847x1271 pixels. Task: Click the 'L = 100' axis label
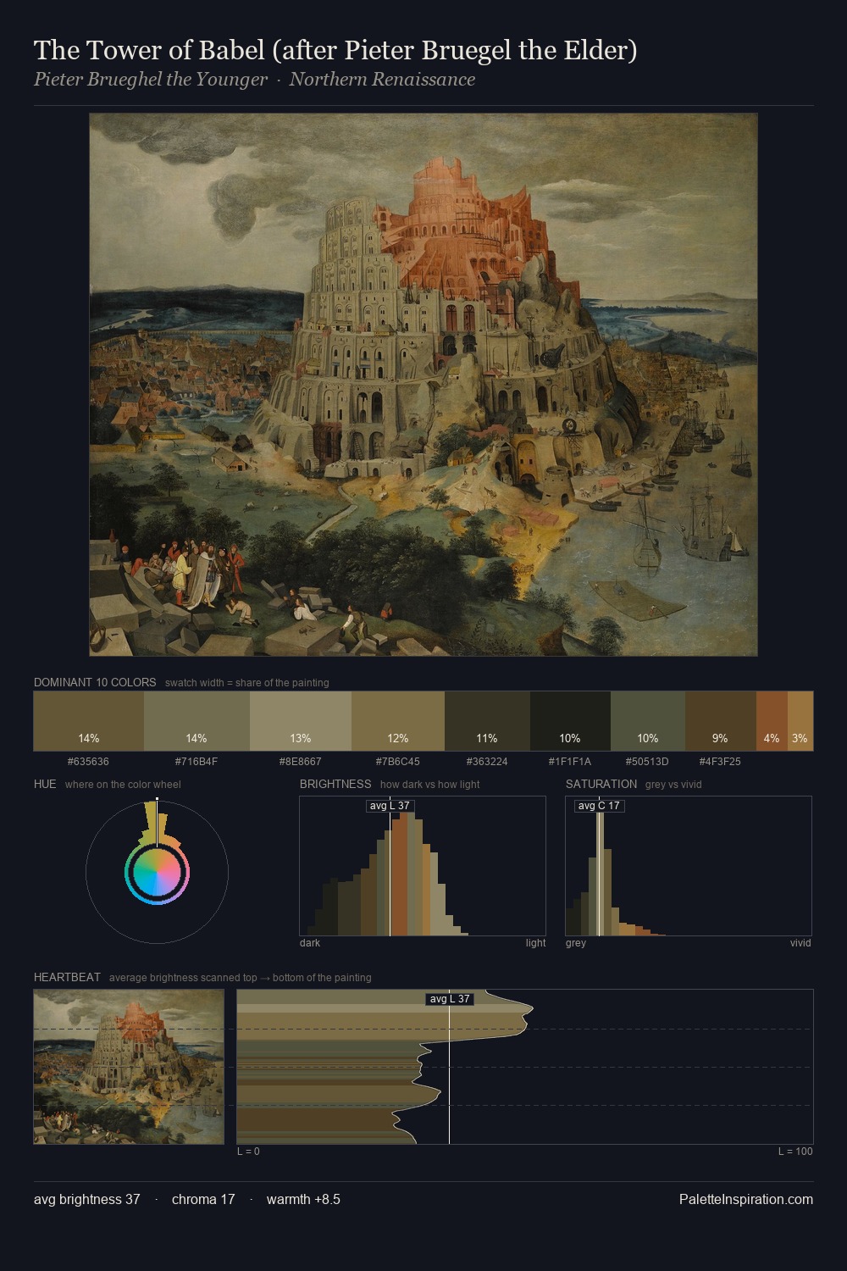[795, 1152]
